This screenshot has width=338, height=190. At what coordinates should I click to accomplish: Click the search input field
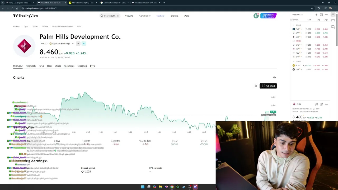pos(109,16)
